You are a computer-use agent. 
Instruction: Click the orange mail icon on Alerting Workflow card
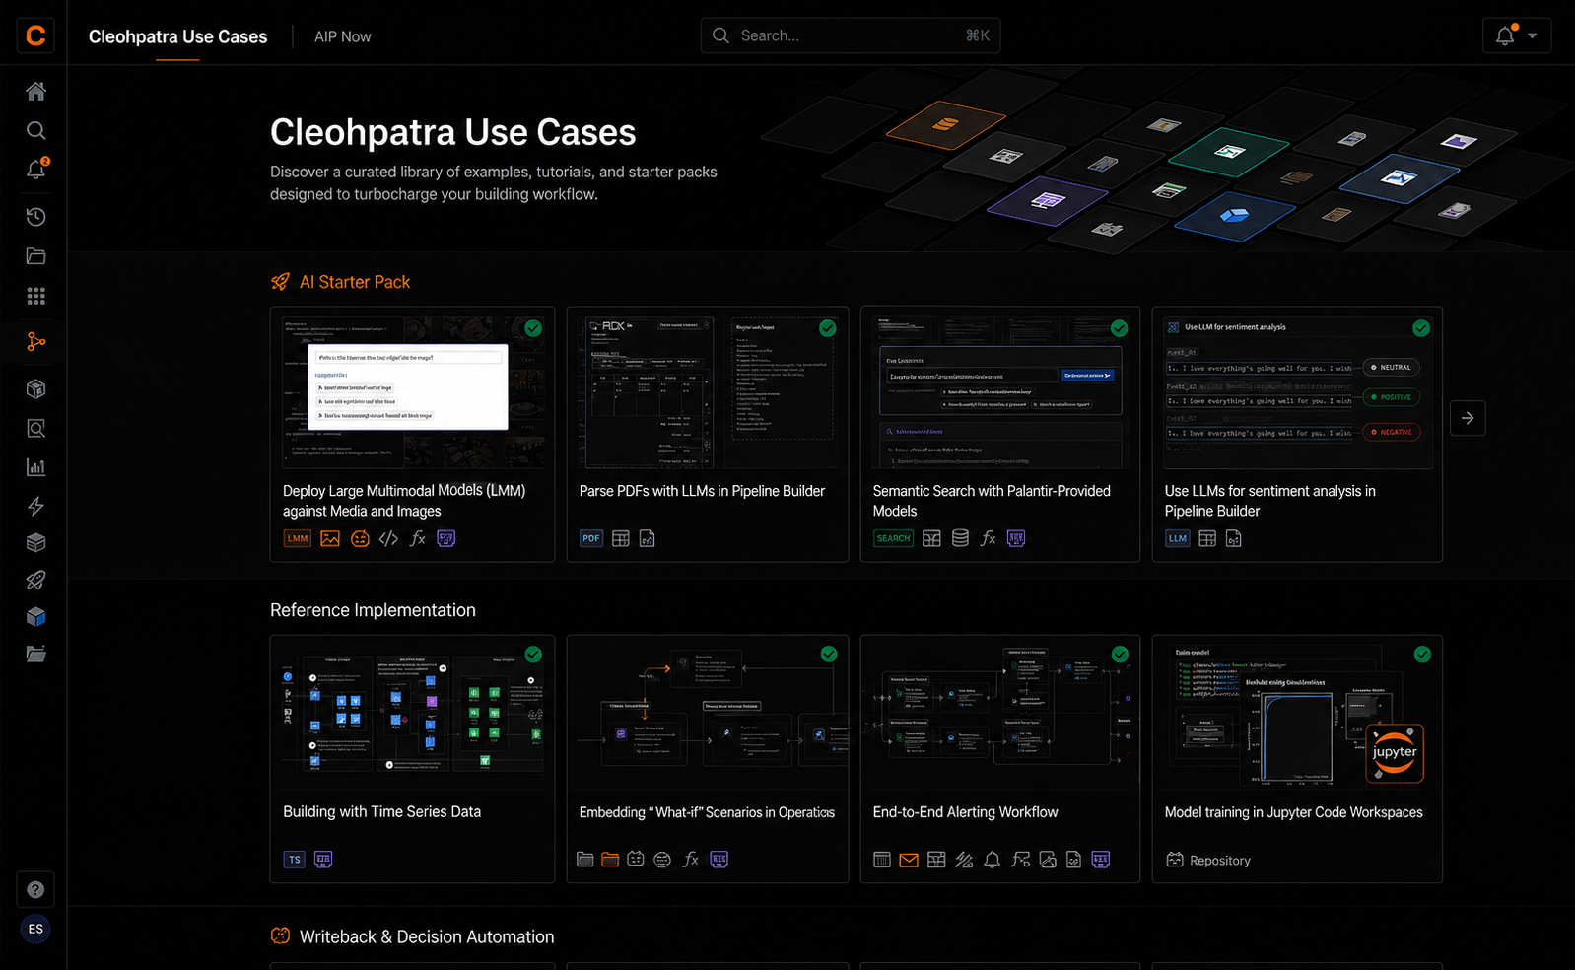[x=909, y=860]
